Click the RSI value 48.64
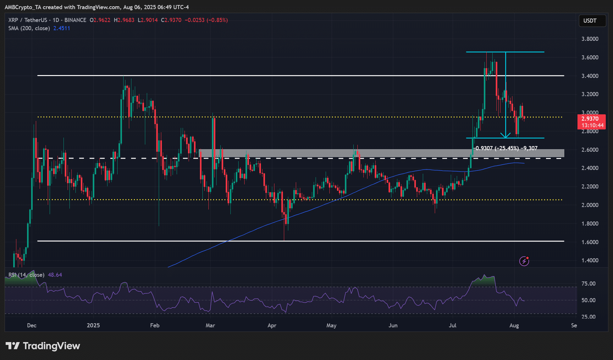Viewport: 613px width, 360px height. click(x=55, y=275)
